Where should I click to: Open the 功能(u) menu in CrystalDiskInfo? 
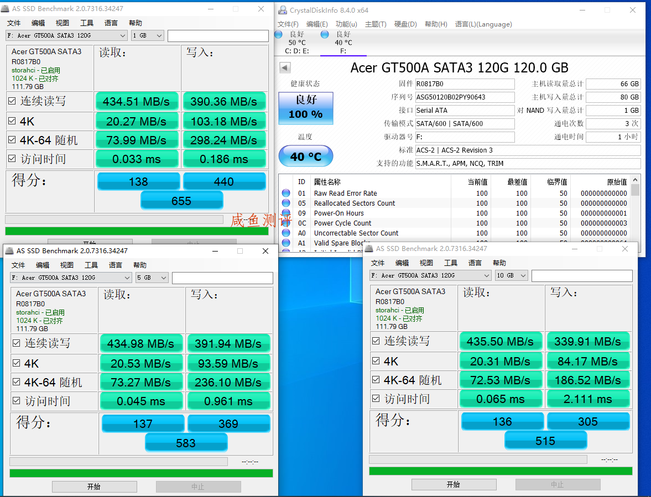pyautogui.click(x=346, y=24)
